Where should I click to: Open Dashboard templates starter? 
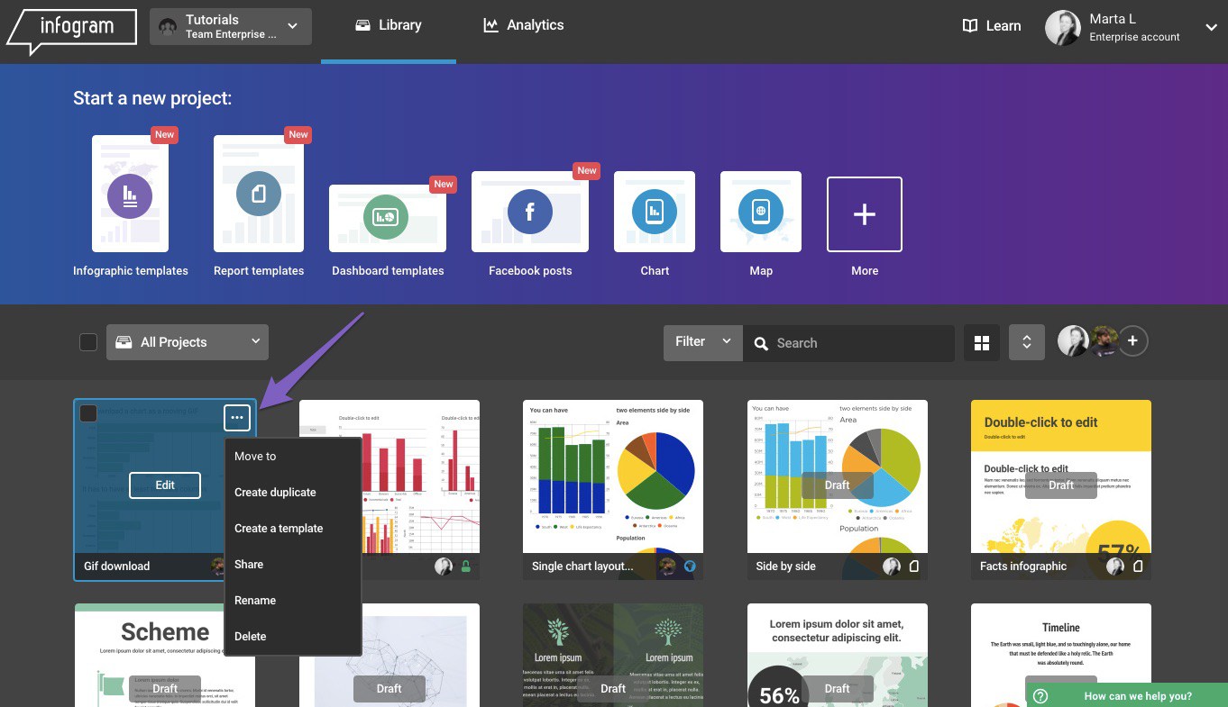[x=387, y=218]
